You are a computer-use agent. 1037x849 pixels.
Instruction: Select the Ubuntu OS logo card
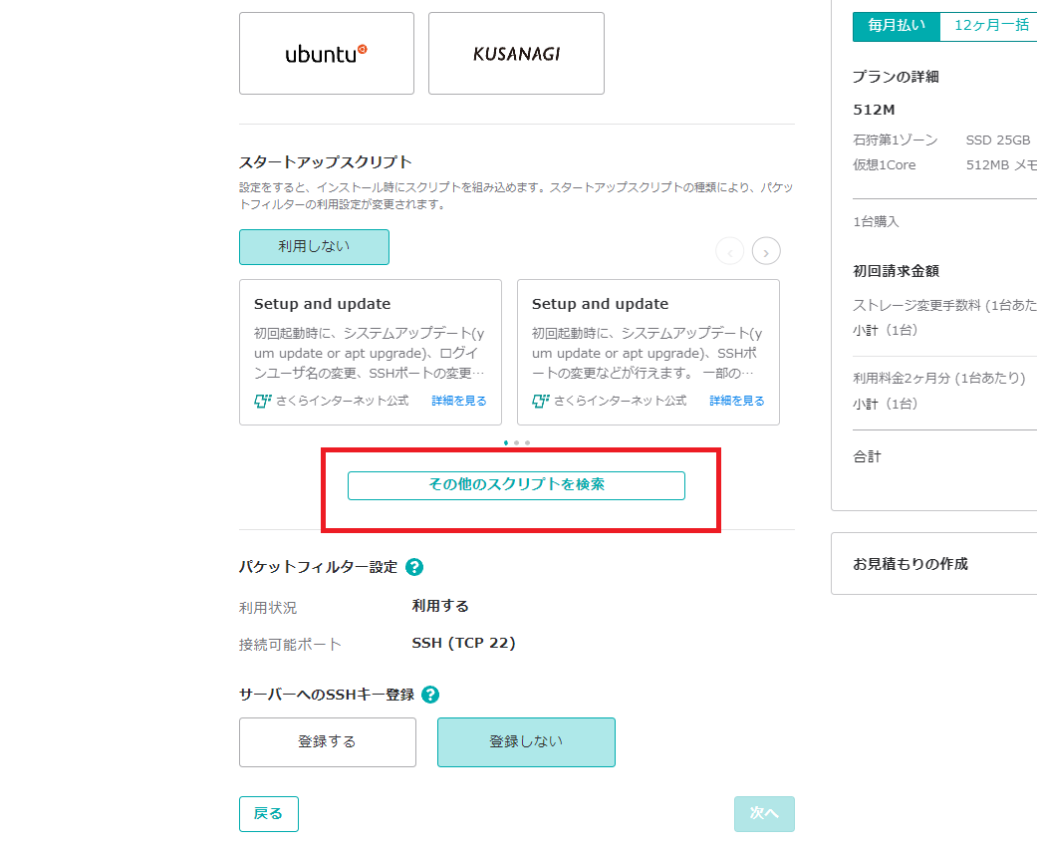(x=326, y=54)
